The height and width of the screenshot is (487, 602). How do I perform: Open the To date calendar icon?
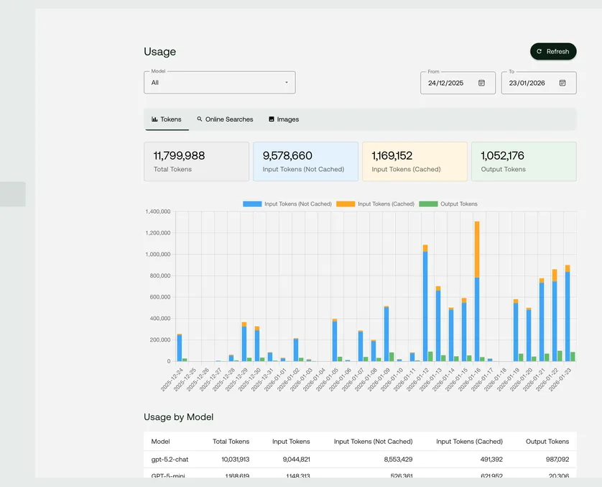[562, 83]
